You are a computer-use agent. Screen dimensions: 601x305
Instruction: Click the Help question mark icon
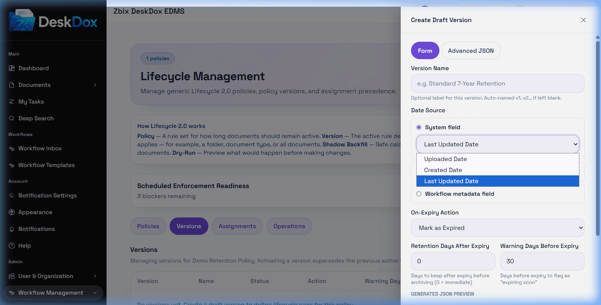tap(12, 246)
